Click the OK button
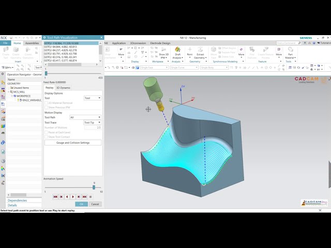This screenshot has height=248, width=331. tap(82, 204)
